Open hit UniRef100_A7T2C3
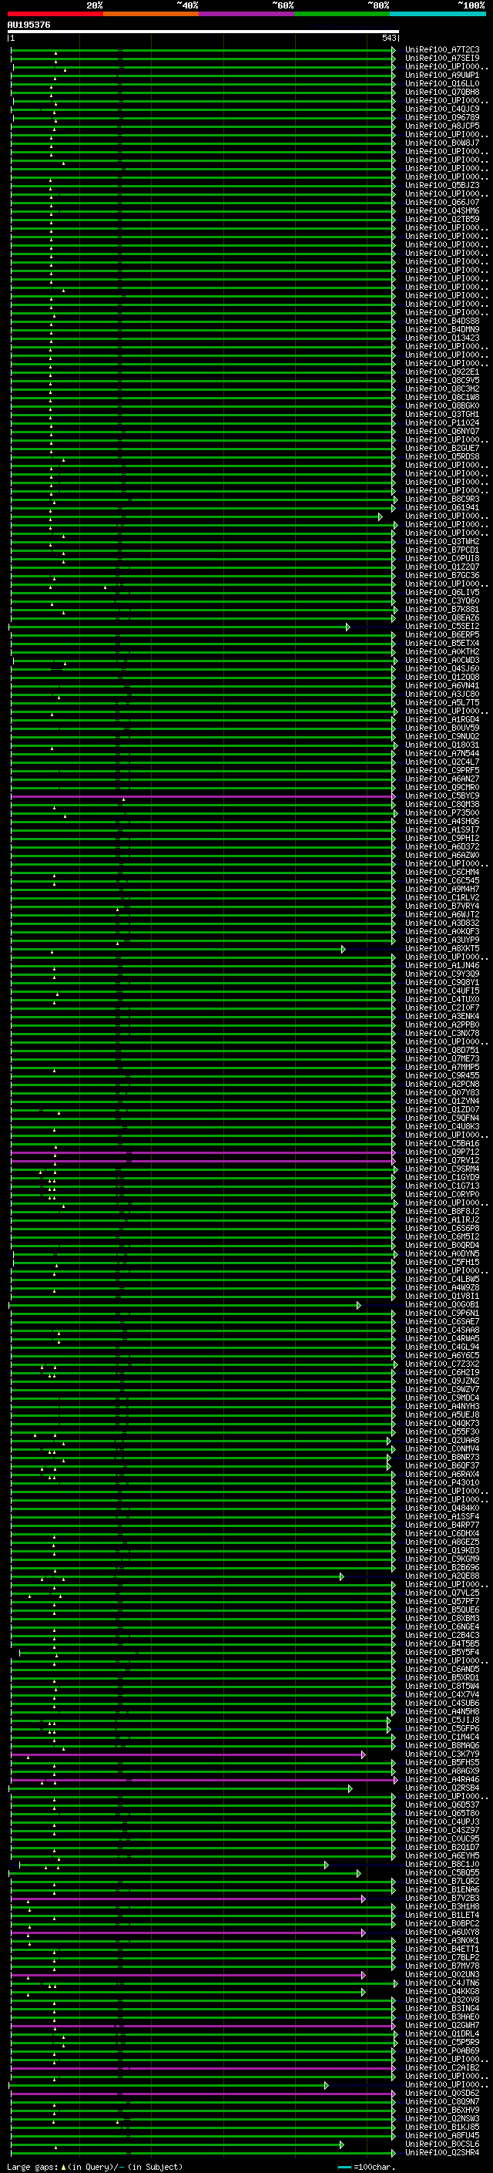This screenshot has height=2173, width=493. point(442,50)
